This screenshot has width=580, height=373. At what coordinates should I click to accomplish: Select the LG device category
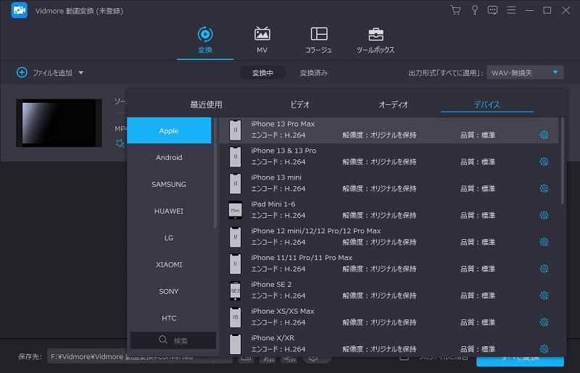tap(169, 238)
